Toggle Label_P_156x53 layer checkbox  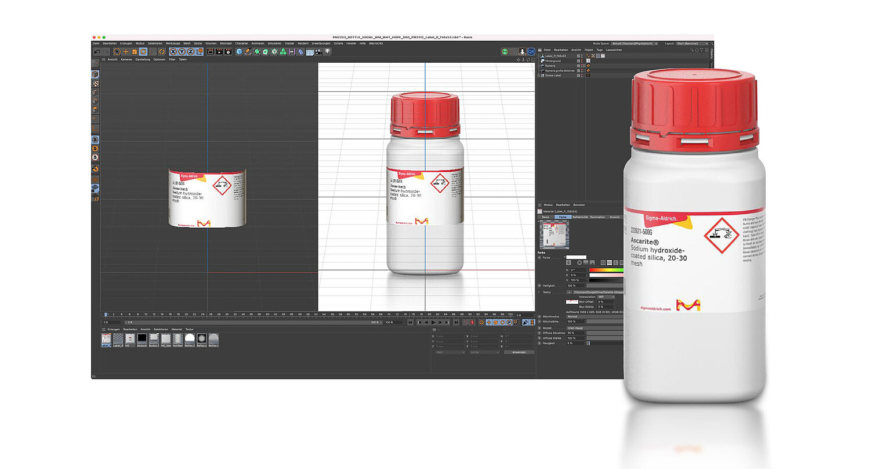coord(578,56)
